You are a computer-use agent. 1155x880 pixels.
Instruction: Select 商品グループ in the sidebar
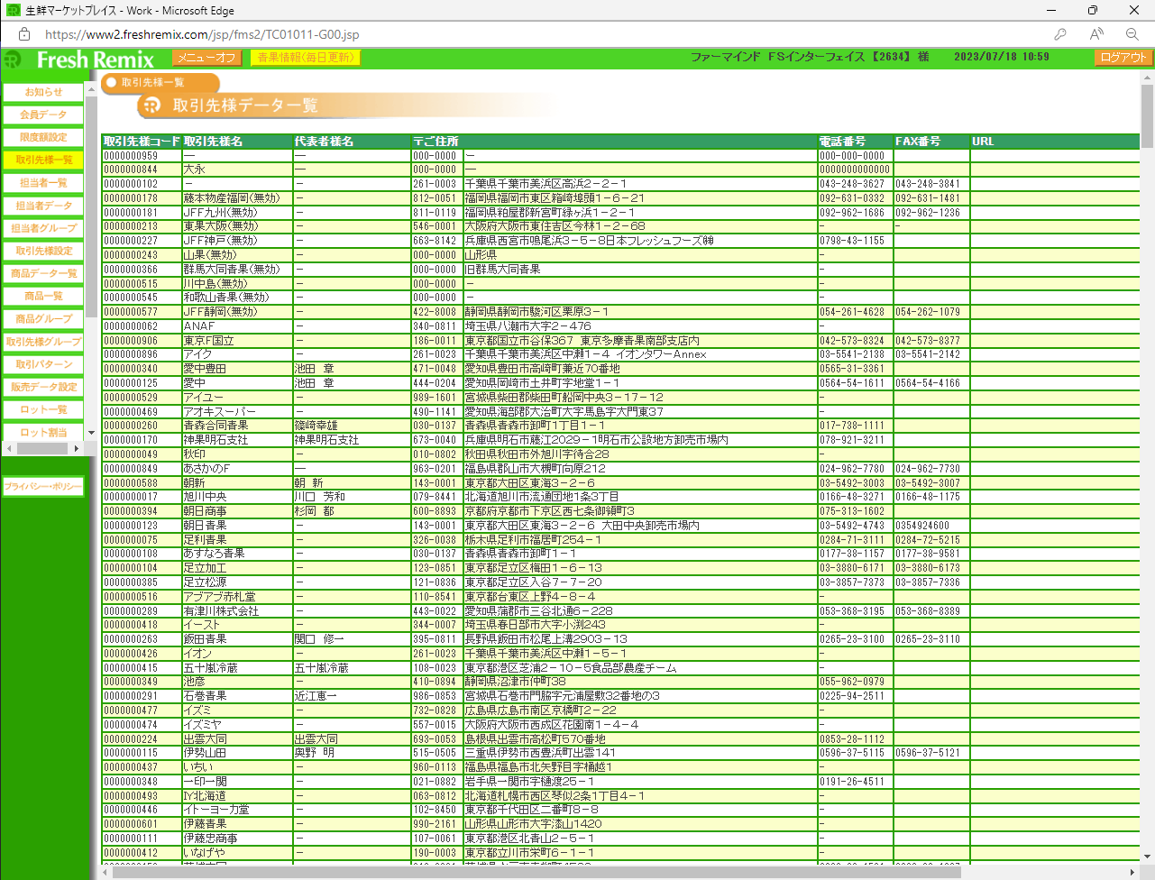43,319
